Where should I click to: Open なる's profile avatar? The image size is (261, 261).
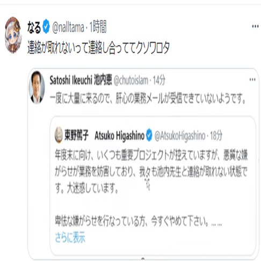(13, 35)
